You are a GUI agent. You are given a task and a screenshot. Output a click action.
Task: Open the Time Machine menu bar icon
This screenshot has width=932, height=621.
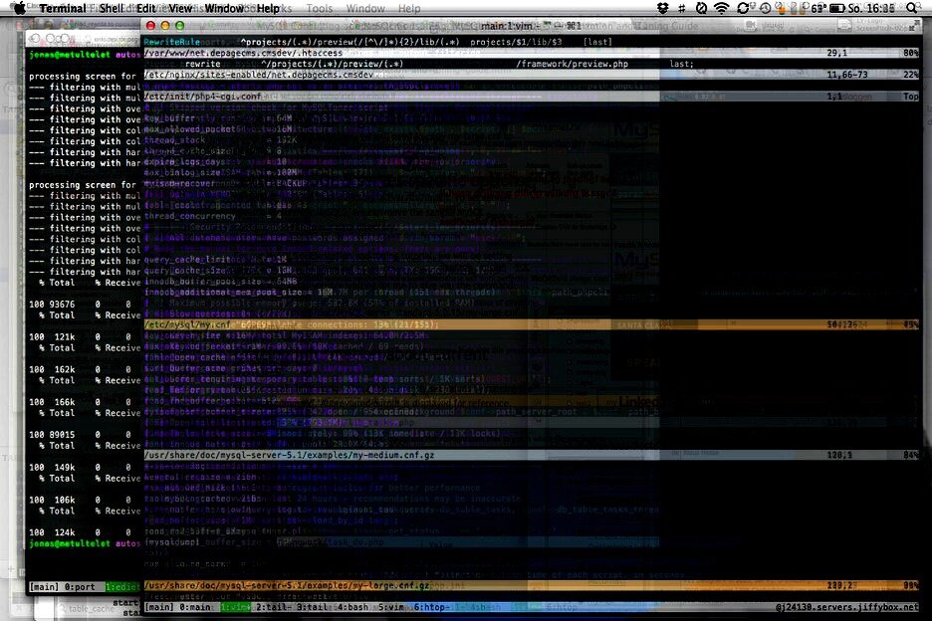click(765, 8)
